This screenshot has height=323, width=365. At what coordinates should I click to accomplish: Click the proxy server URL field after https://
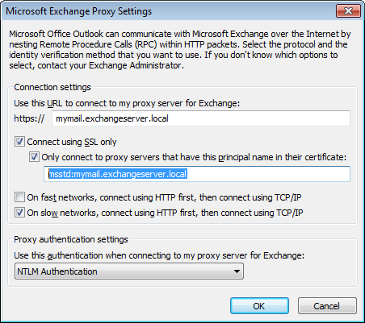coord(201,118)
